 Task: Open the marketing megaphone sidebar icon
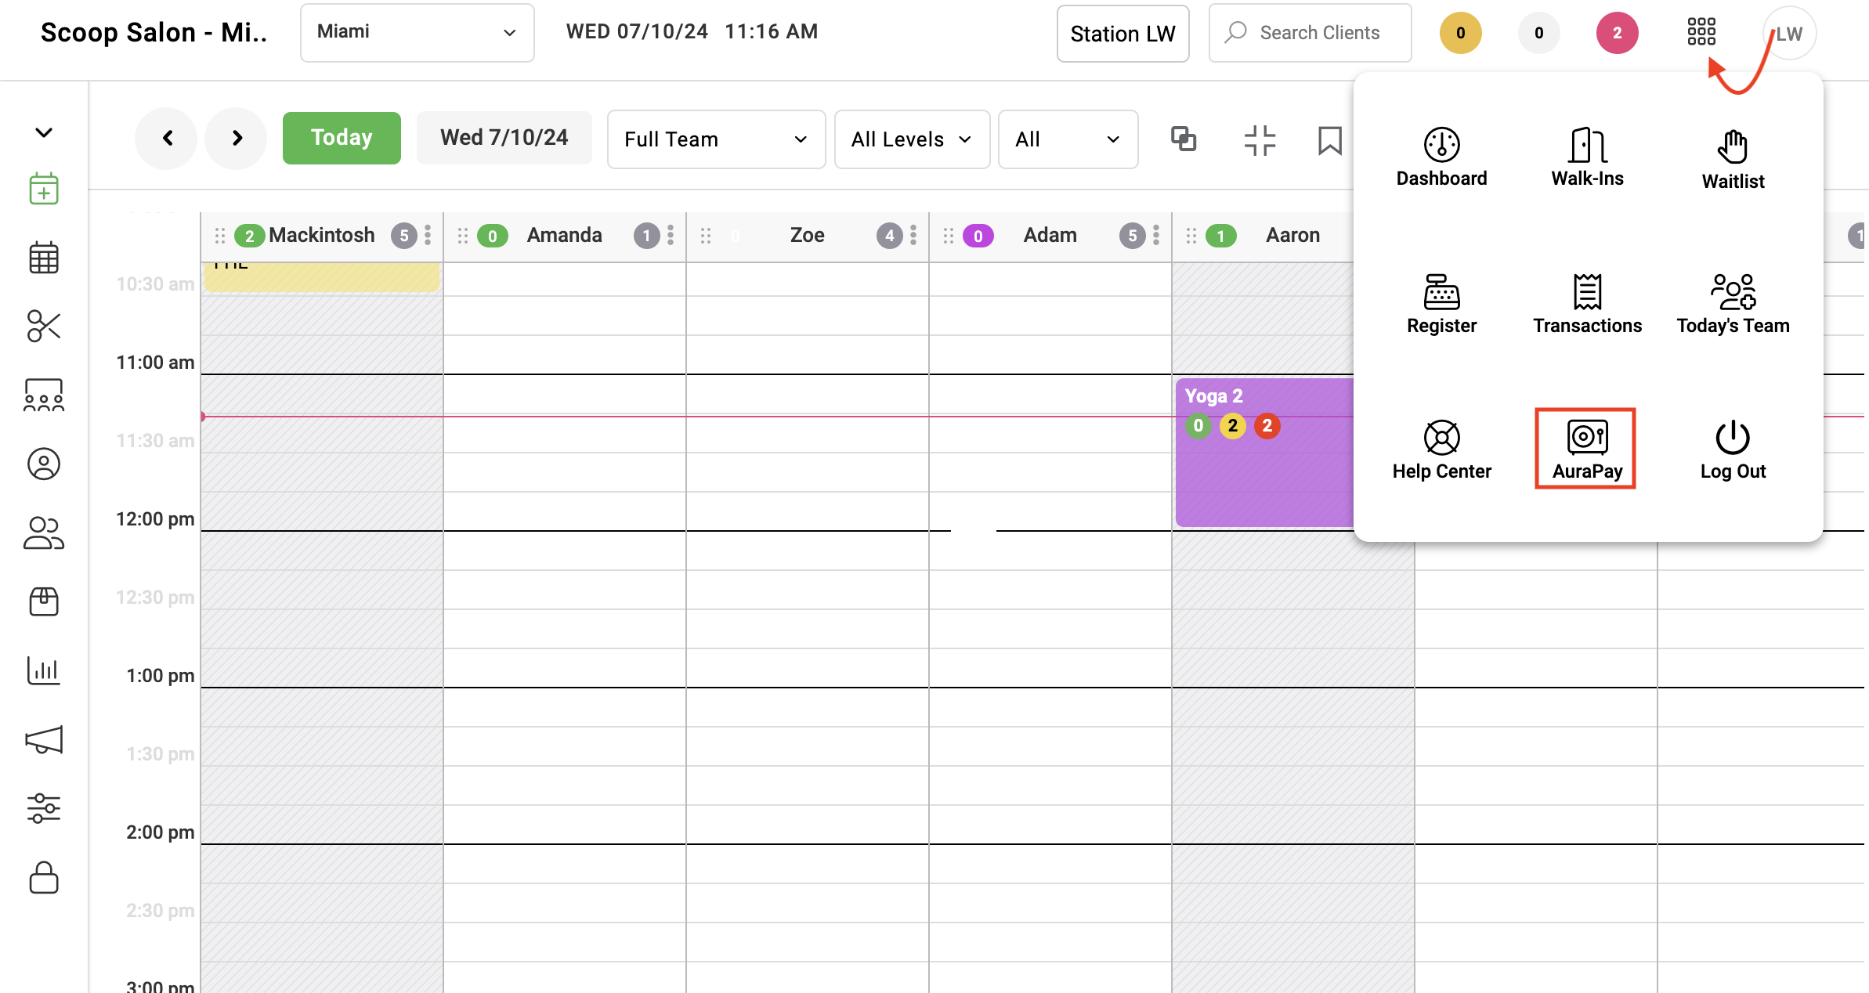[x=44, y=739]
